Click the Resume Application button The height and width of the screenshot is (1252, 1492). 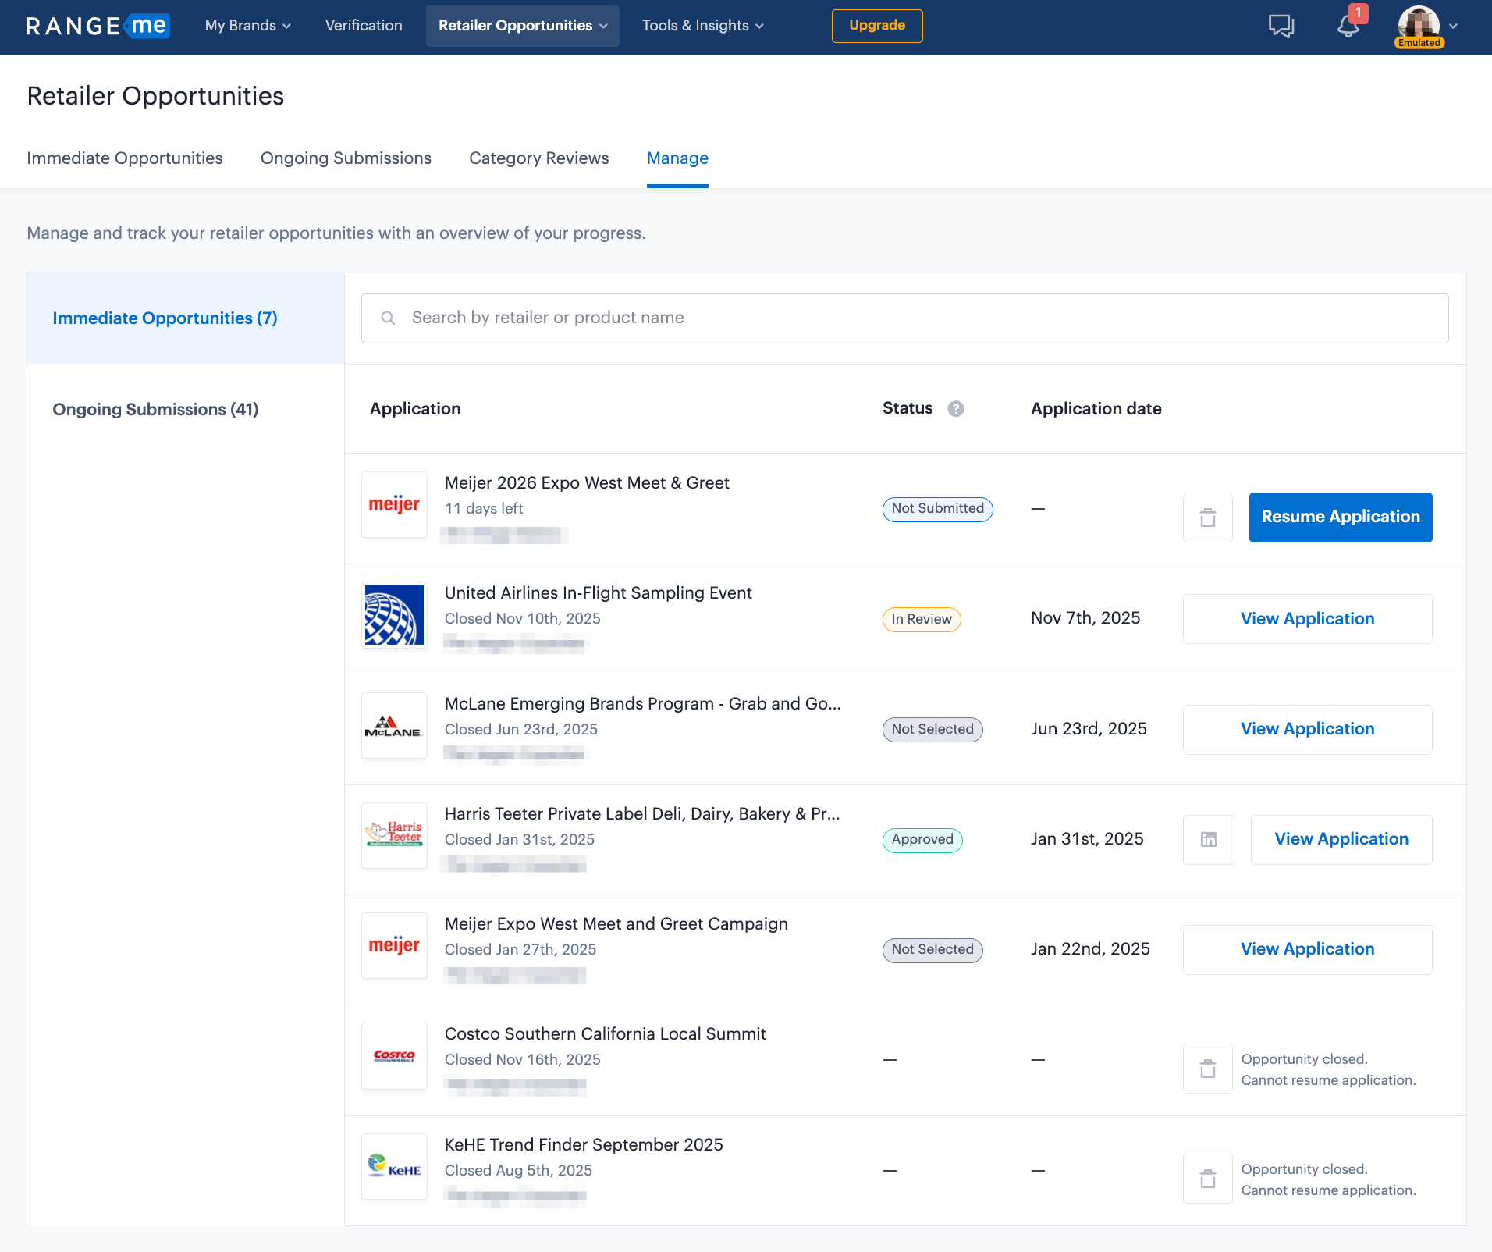coord(1340,518)
